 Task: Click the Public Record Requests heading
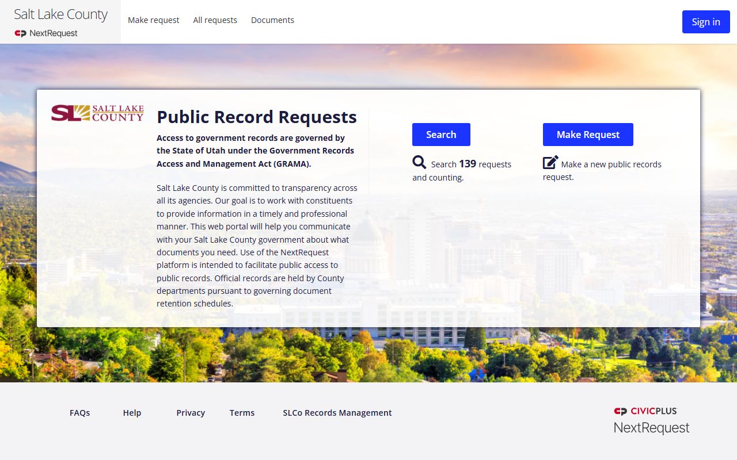257,117
